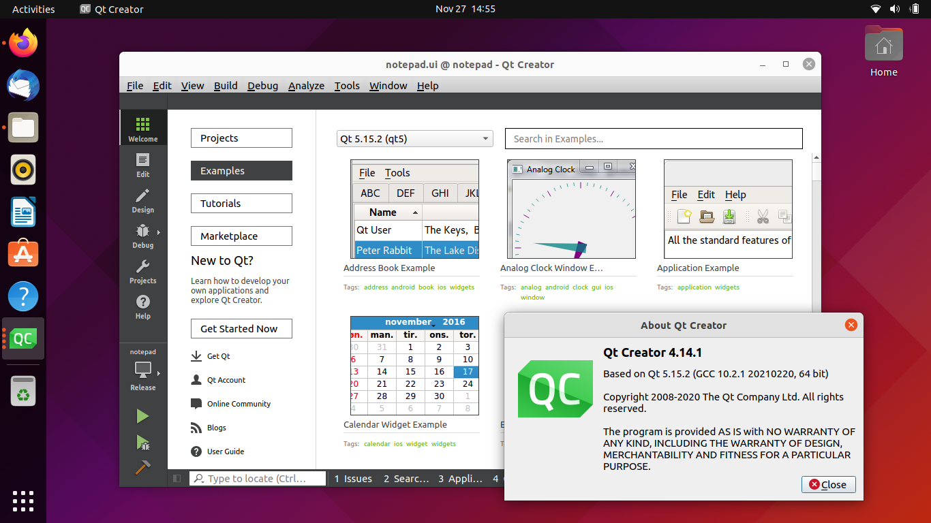Click User Guide help icon
The width and height of the screenshot is (931, 523).
click(196, 451)
